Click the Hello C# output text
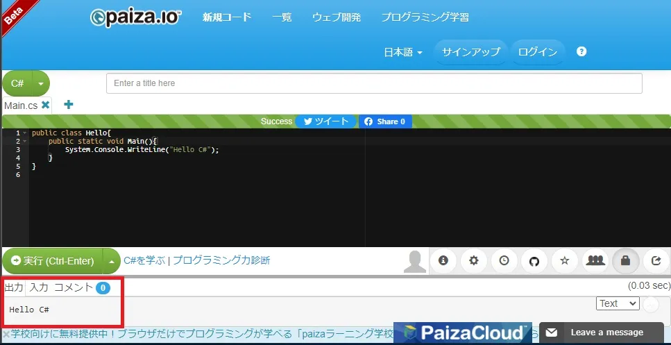Screen dimensions: 671x345 click(29, 310)
